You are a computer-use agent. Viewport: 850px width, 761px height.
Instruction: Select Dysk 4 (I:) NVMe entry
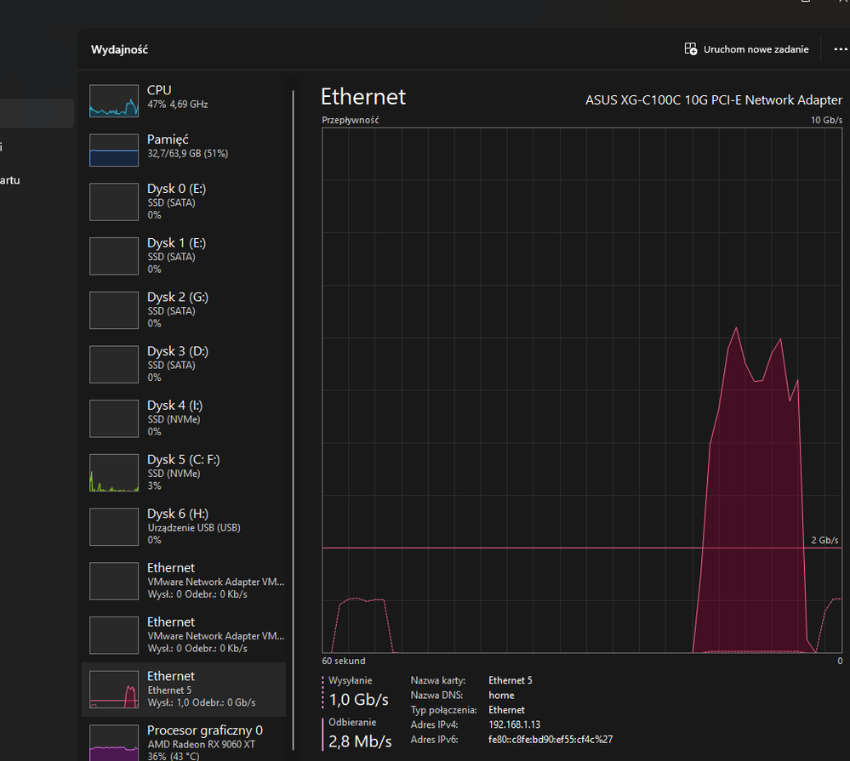(x=183, y=418)
